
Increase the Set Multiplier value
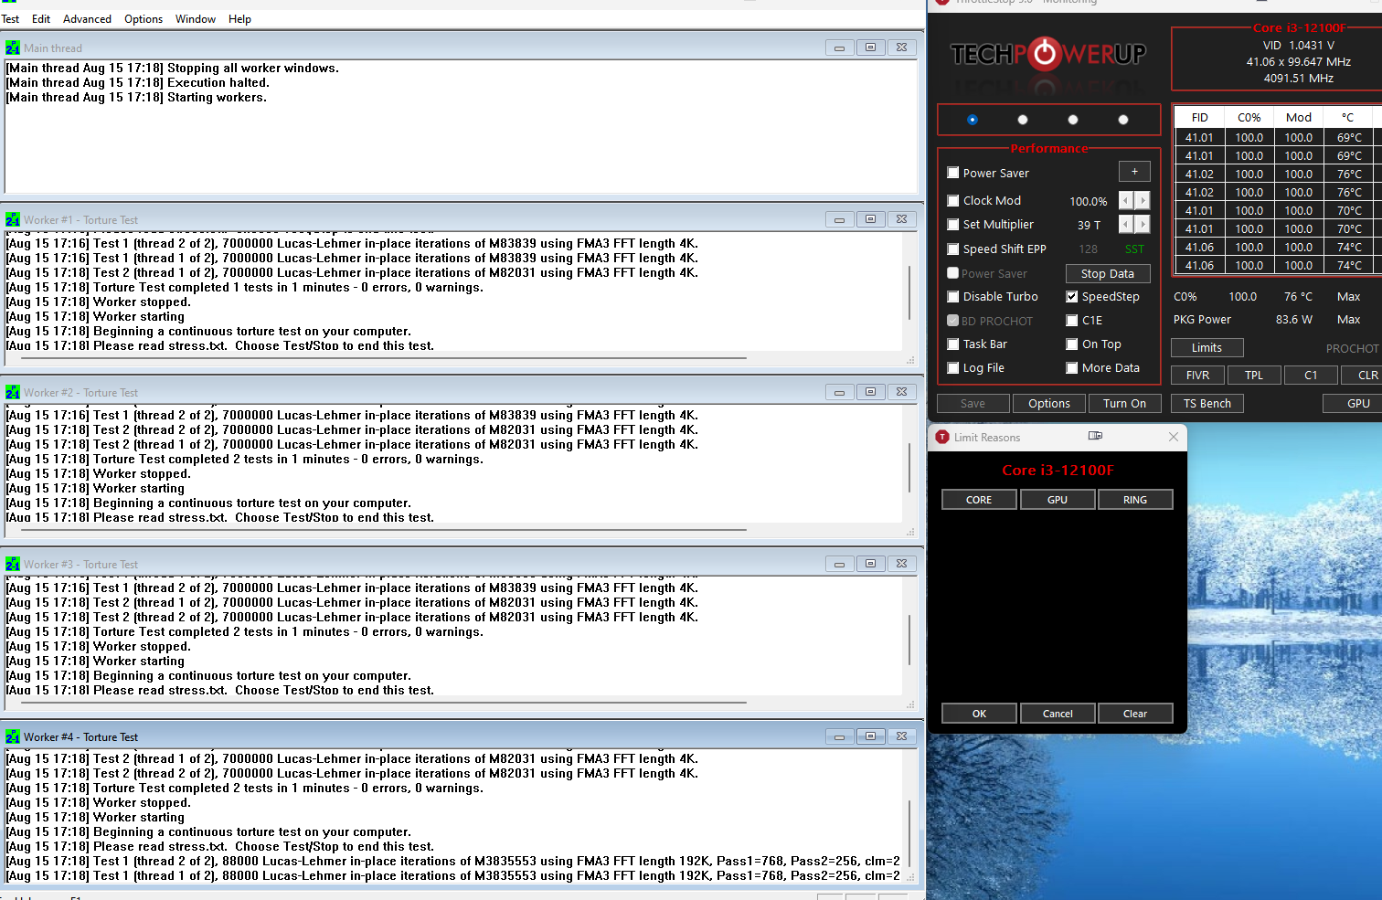[x=1143, y=224]
